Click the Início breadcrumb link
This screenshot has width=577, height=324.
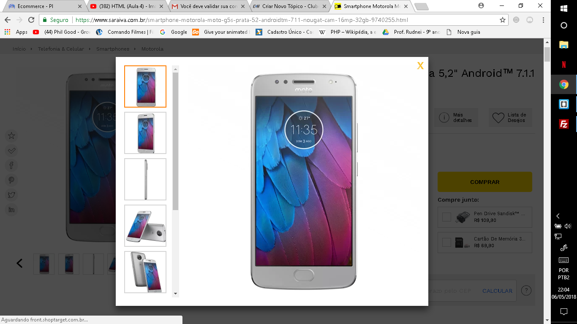click(19, 49)
